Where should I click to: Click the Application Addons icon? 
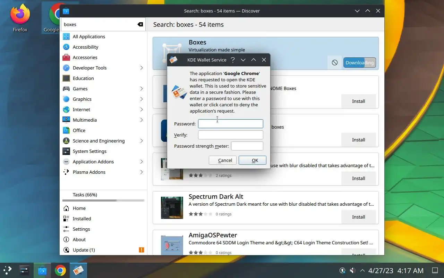click(66, 162)
